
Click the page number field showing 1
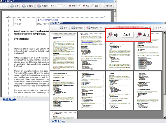click(60, 6)
